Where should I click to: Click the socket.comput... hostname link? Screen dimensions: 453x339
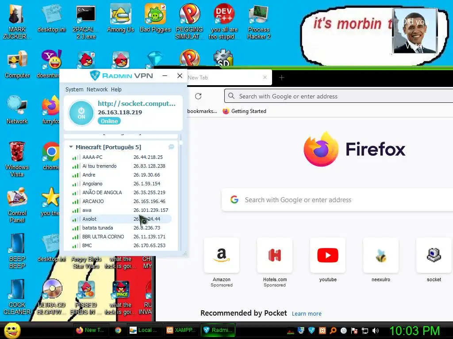[137, 103]
